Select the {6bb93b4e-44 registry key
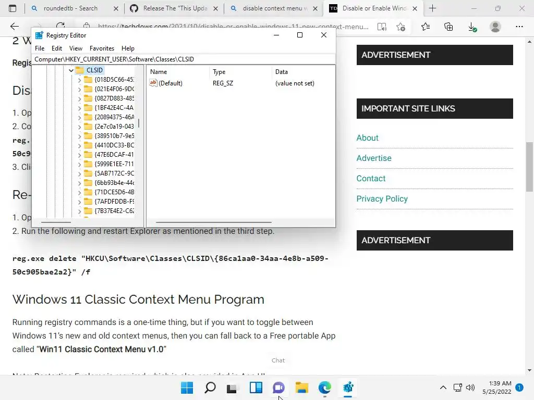Viewport: 534px width, 400px height. [114, 183]
